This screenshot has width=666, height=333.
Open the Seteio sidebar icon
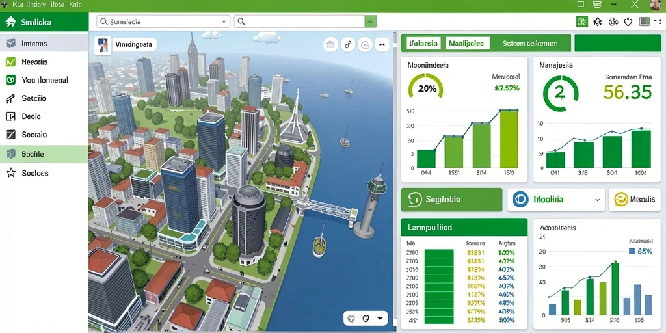click(10, 98)
